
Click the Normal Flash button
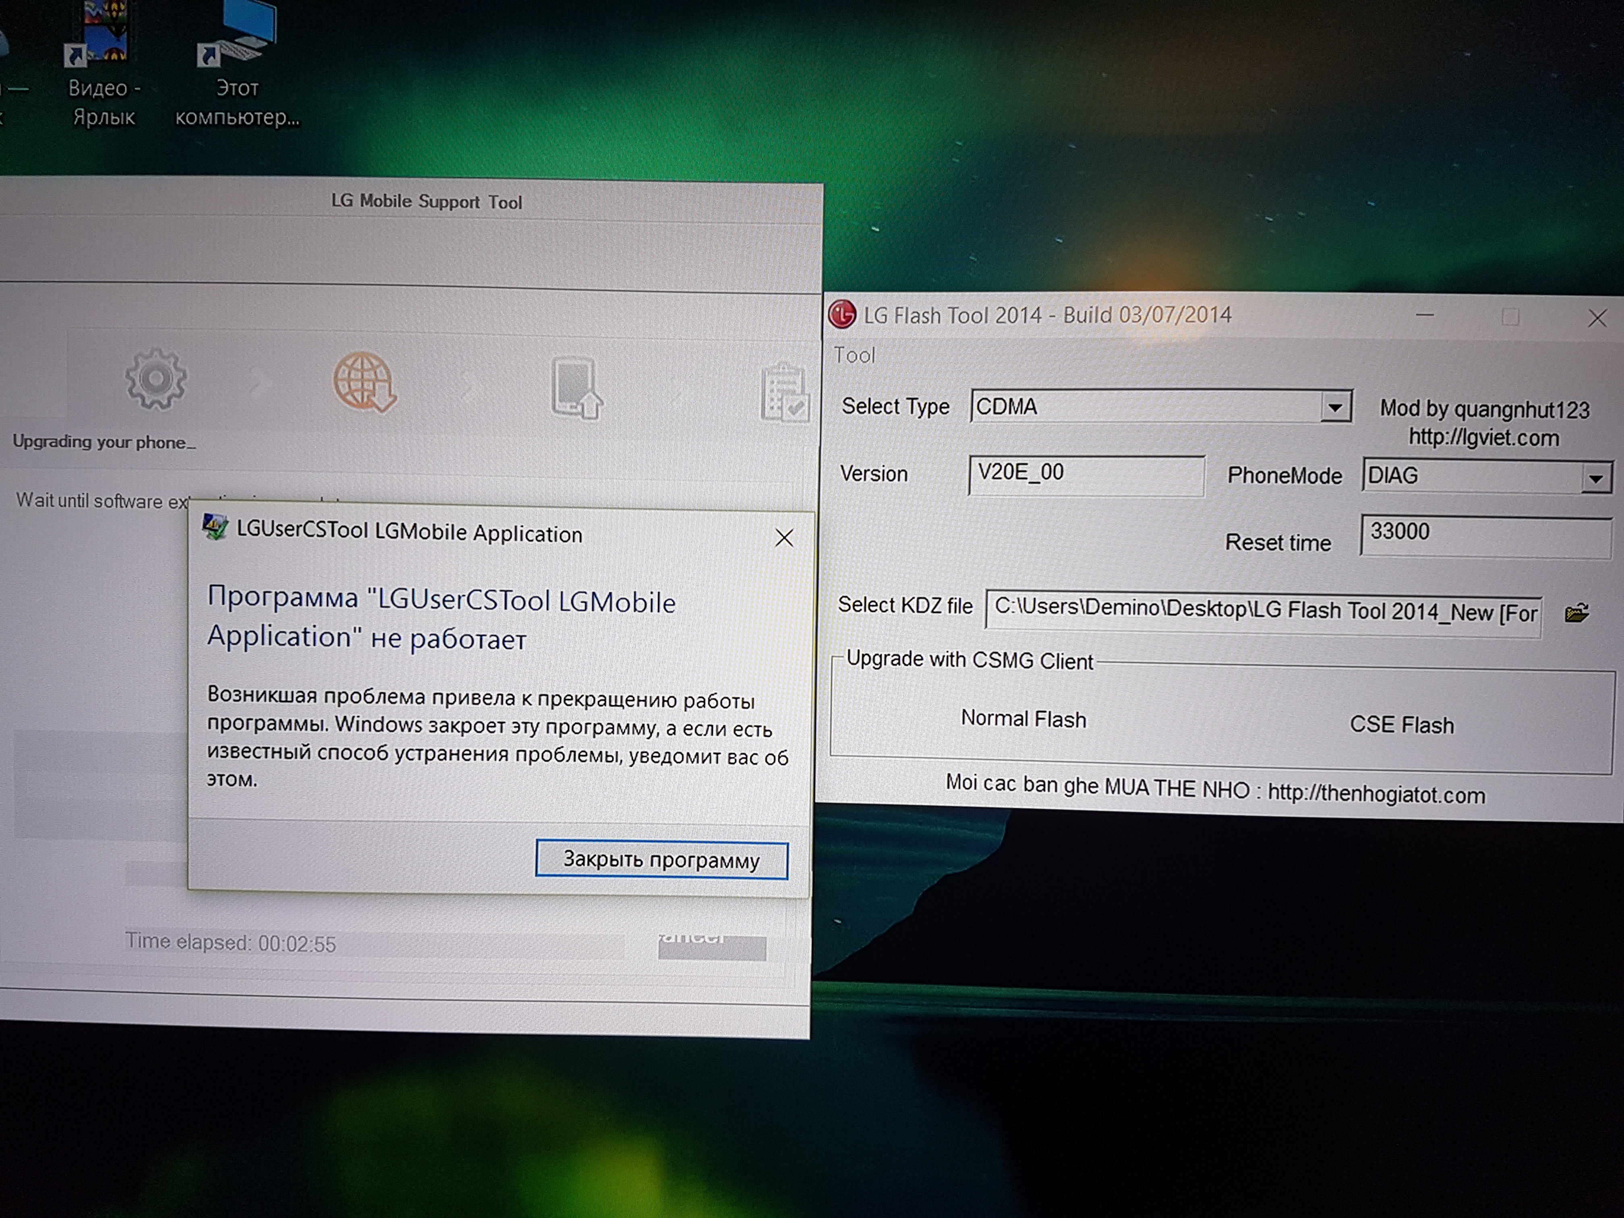[1023, 718]
